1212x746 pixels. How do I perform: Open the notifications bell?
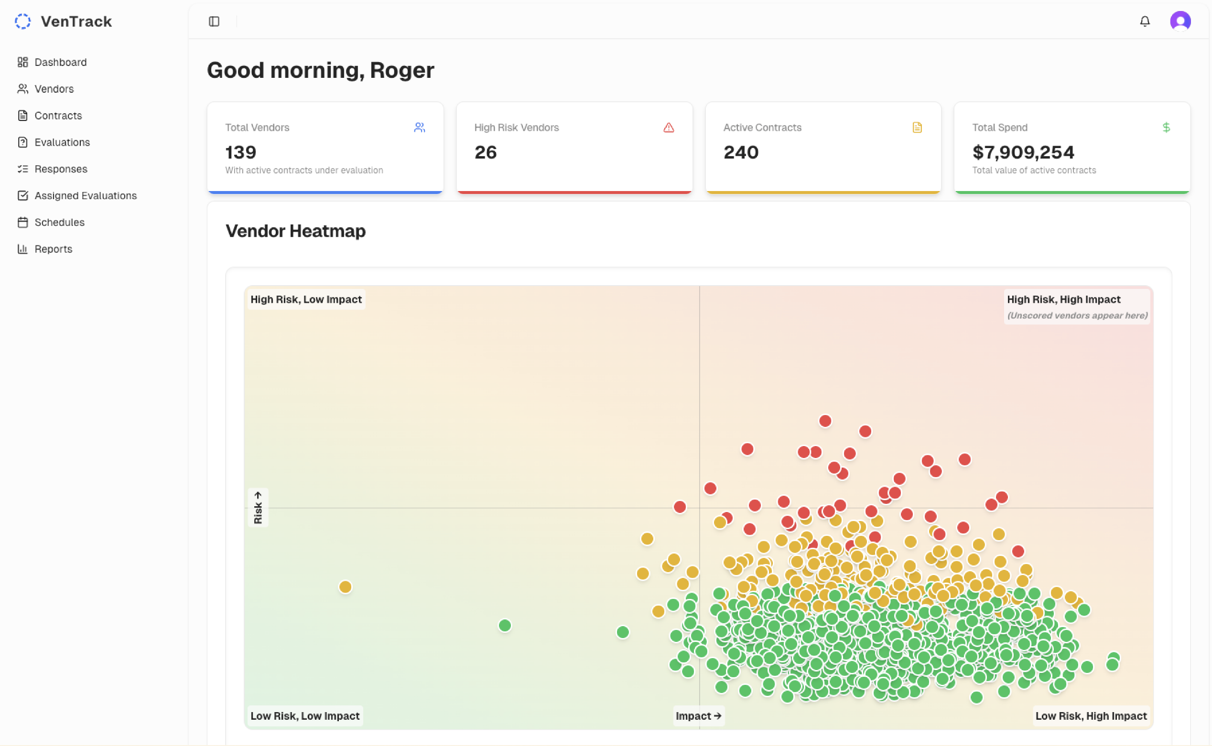click(x=1144, y=21)
